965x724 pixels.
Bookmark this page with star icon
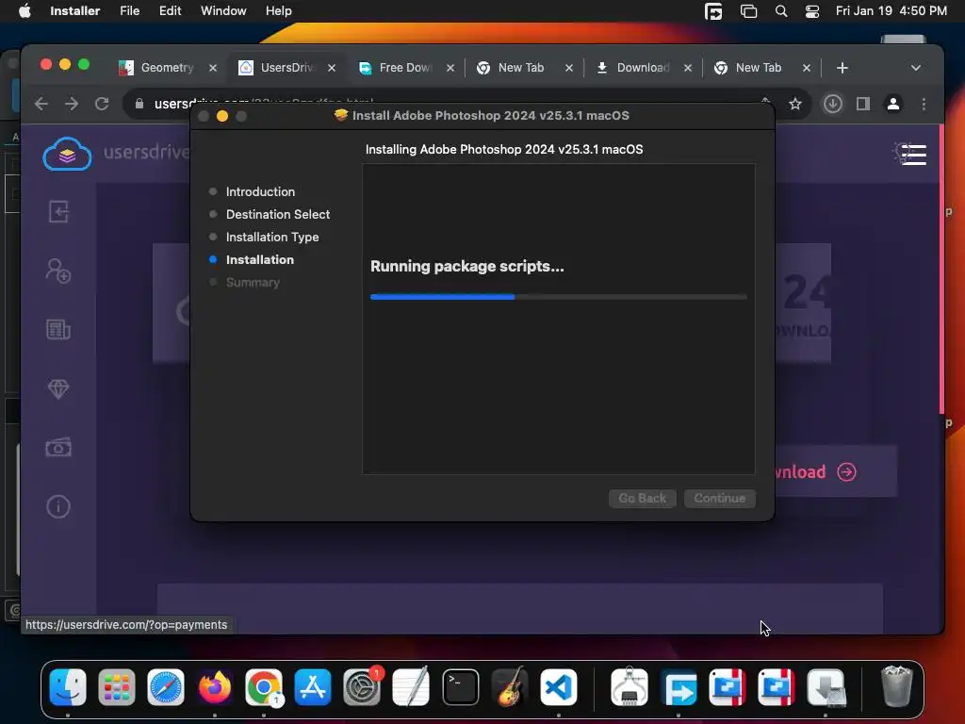[x=795, y=104]
